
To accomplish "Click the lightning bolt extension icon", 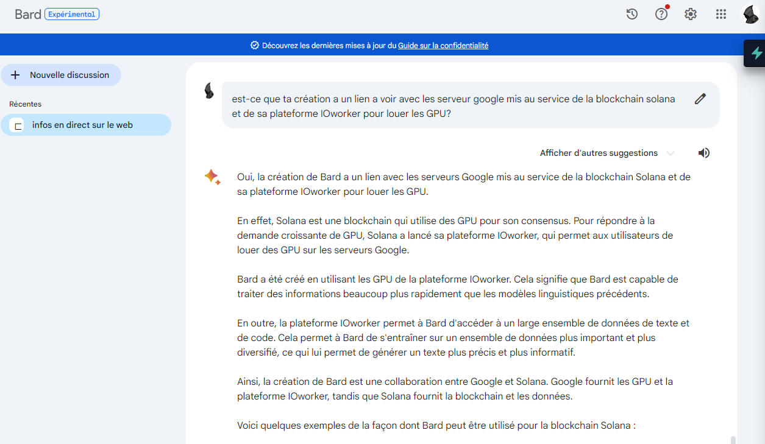I will point(756,53).
